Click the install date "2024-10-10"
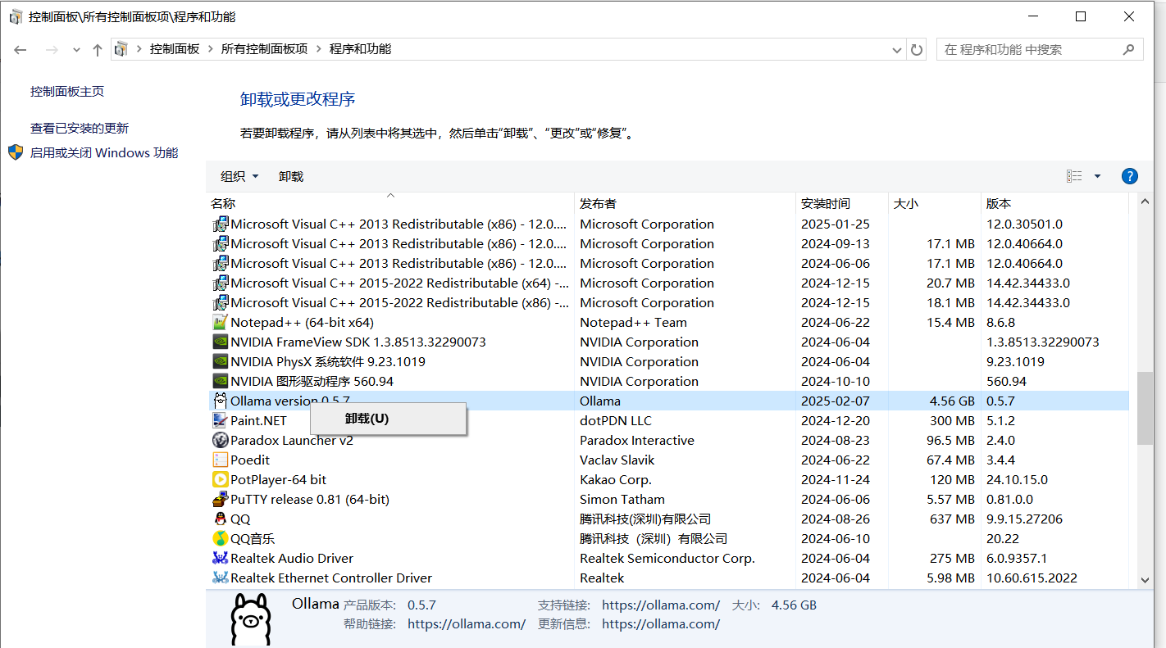 coord(836,382)
